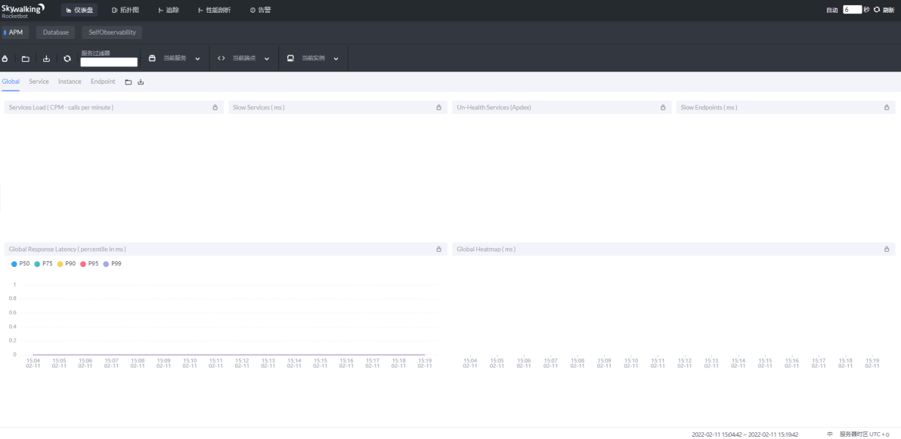Select the SelfObservability dashboard group
The width and height of the screenshot is (901, 439).
112,32
